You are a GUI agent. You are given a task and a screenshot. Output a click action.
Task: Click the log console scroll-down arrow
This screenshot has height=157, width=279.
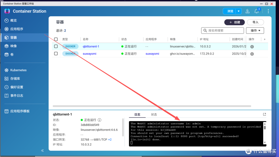tap(265, 143)
